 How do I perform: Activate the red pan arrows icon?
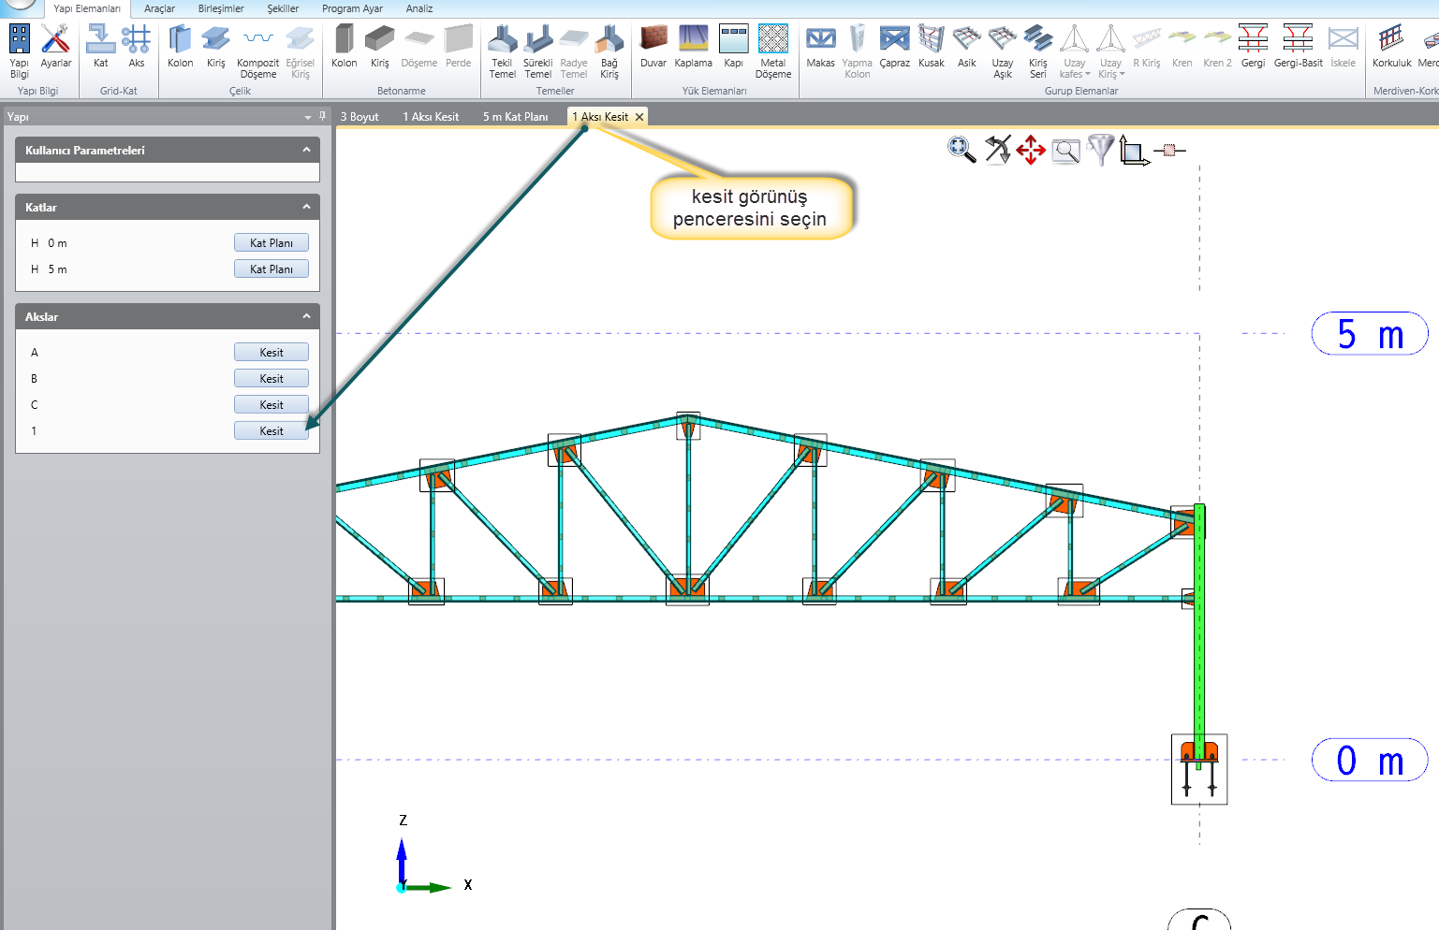(x=1031, y=150)
